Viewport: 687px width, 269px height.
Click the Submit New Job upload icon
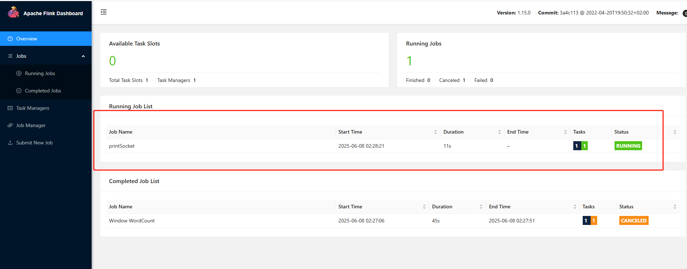10,143
